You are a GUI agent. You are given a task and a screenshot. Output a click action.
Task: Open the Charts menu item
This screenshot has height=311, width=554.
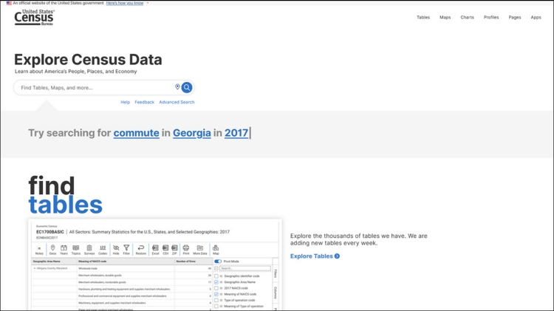[467, 17]
